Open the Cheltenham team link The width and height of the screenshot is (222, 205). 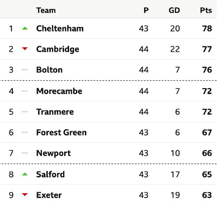pyautogui.click(x=60, y=29)
